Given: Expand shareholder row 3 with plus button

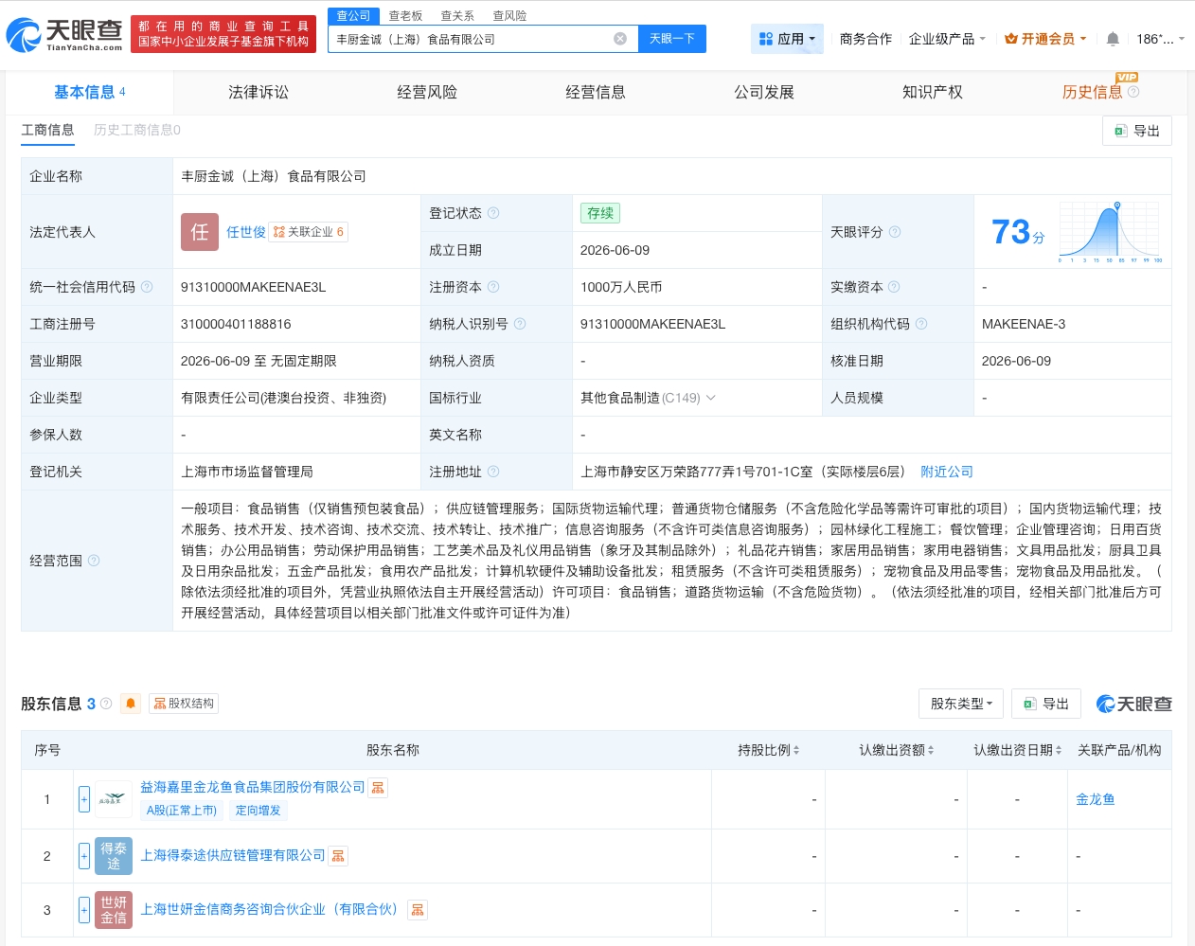Looking at the screenshot, I should (x=84, y=910).
